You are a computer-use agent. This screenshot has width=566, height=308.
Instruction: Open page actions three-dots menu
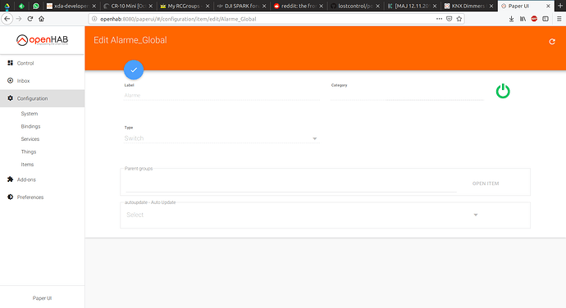point(439,19)
